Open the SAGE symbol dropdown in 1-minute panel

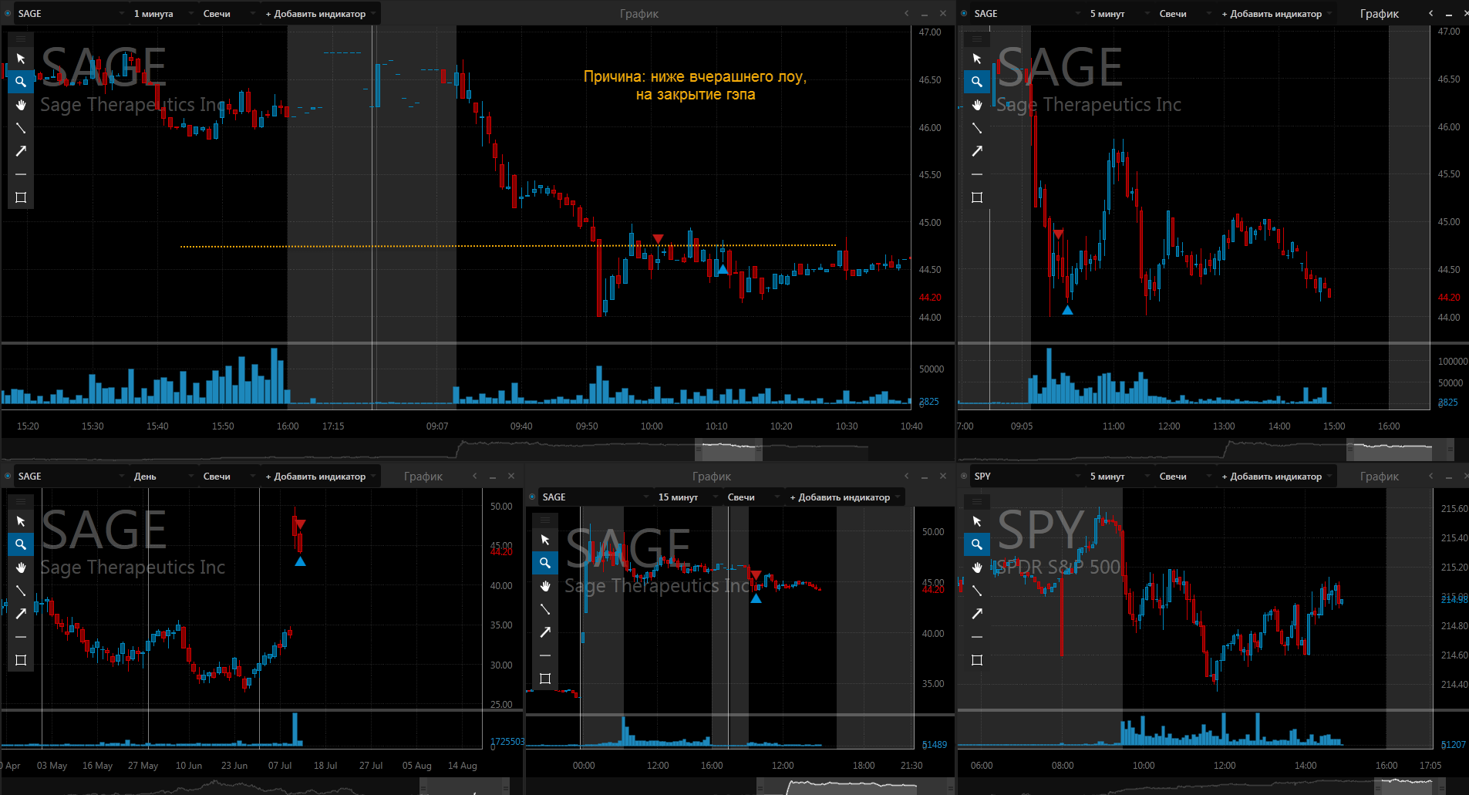[71, 13]
